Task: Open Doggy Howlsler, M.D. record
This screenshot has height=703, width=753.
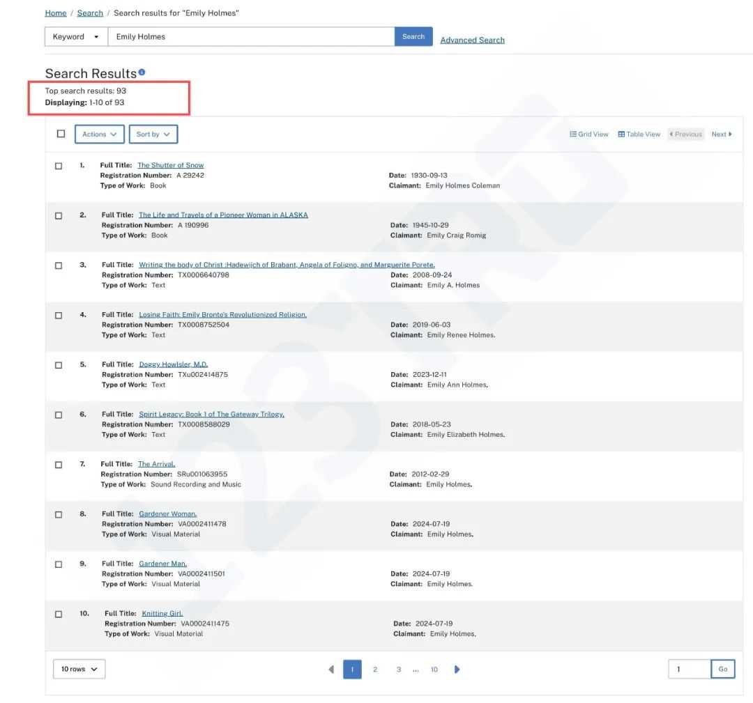Action: click(174, 364)
